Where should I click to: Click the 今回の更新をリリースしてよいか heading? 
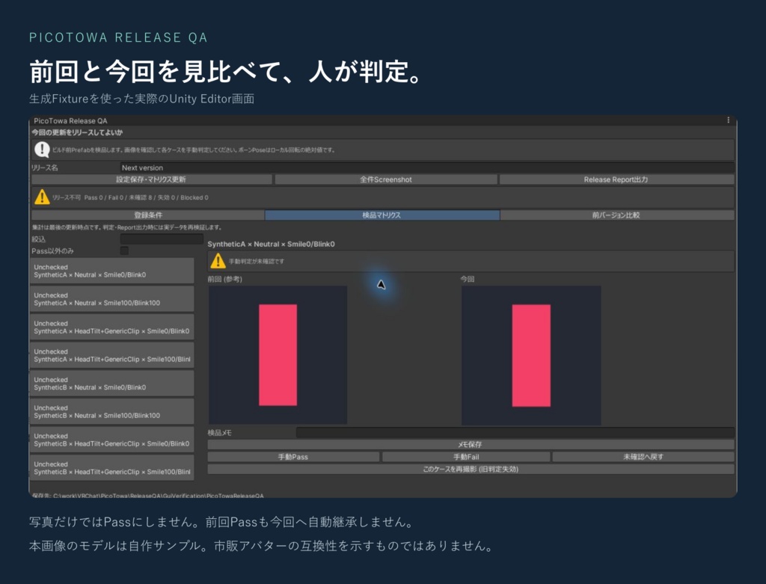(x=77, y=132)
